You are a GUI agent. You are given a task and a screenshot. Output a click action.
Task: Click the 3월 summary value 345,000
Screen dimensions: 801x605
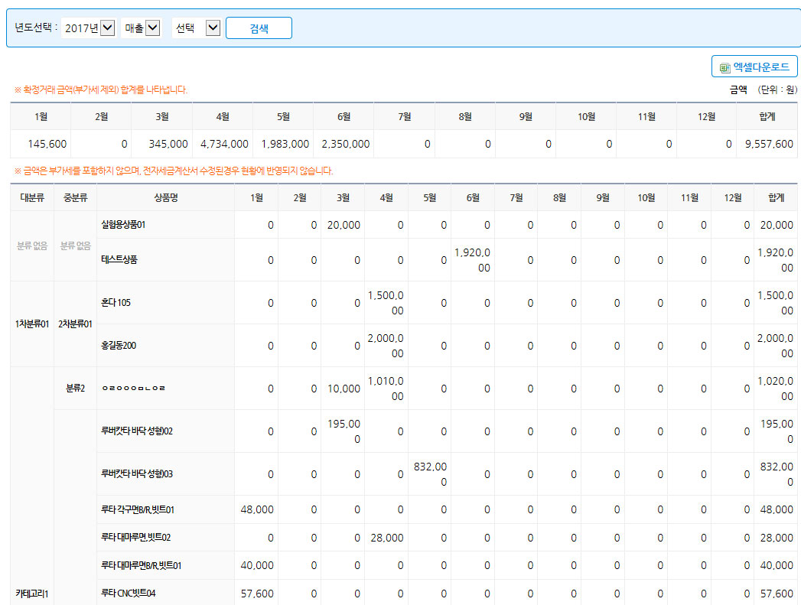tap(168, 144)
